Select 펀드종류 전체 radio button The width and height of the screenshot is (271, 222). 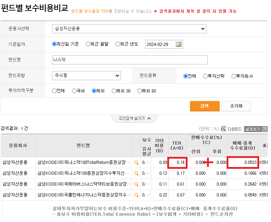click(185, 76)
